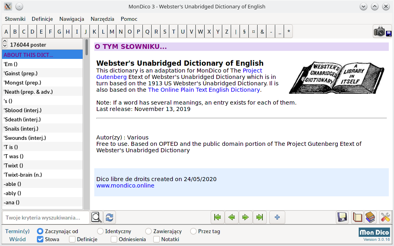Select the 'T was () entry

coord(42,156)
